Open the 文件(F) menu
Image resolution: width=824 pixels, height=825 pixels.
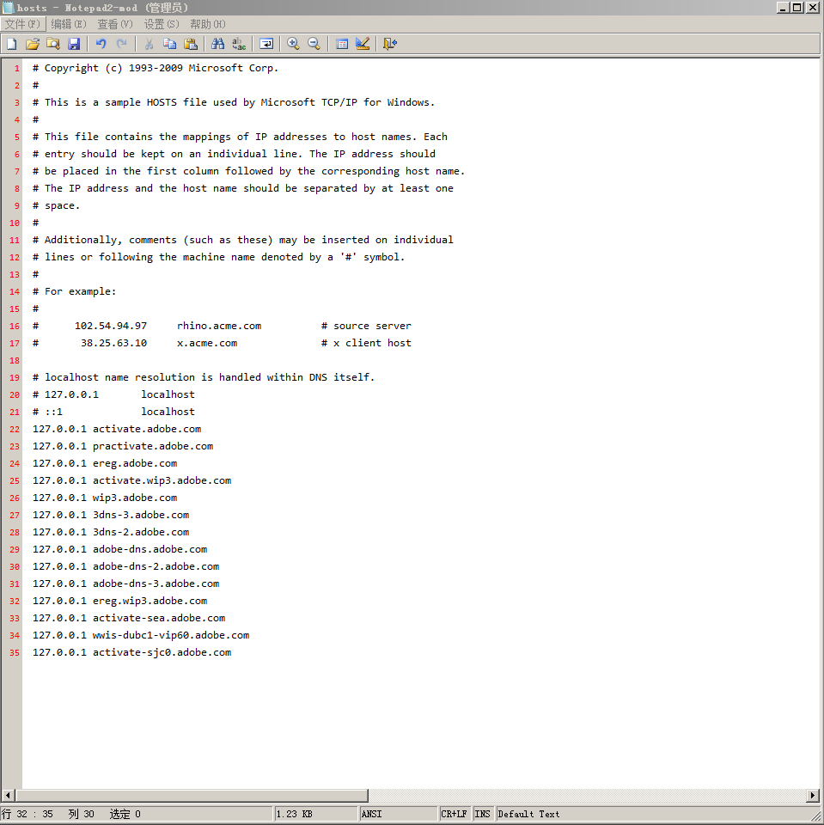point(22,24)
